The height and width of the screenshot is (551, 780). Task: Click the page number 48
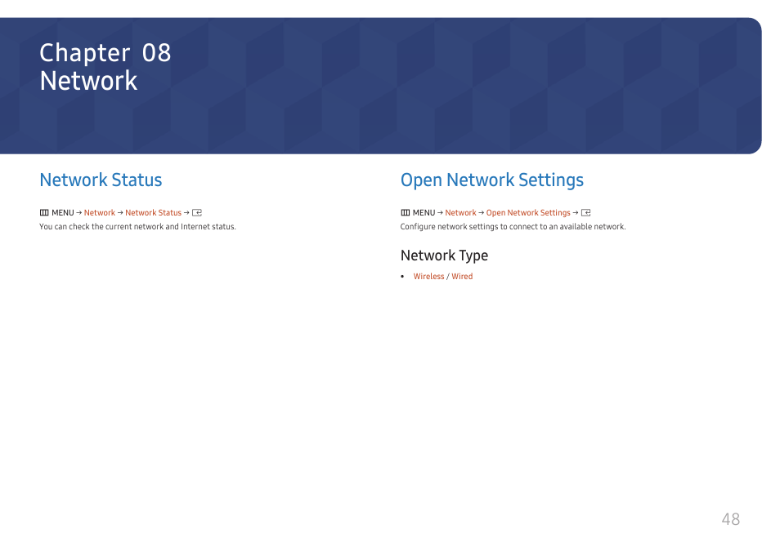731,519
